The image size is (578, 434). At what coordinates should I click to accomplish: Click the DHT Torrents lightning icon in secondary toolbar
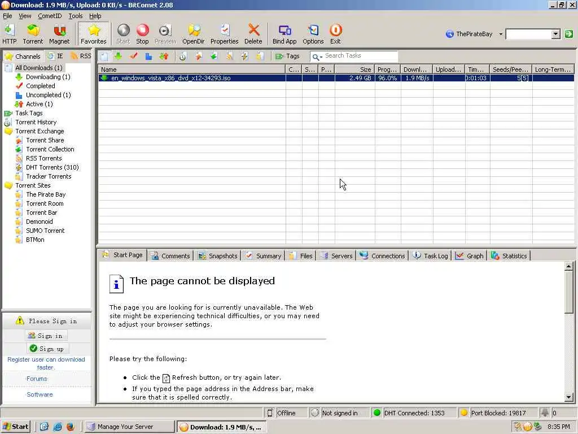(x=244, y=56)
